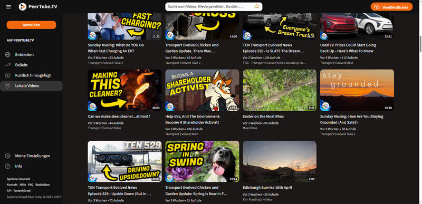Click the FAQ footer link
This screenshot has width=422, height=204.
coord(31,184)
